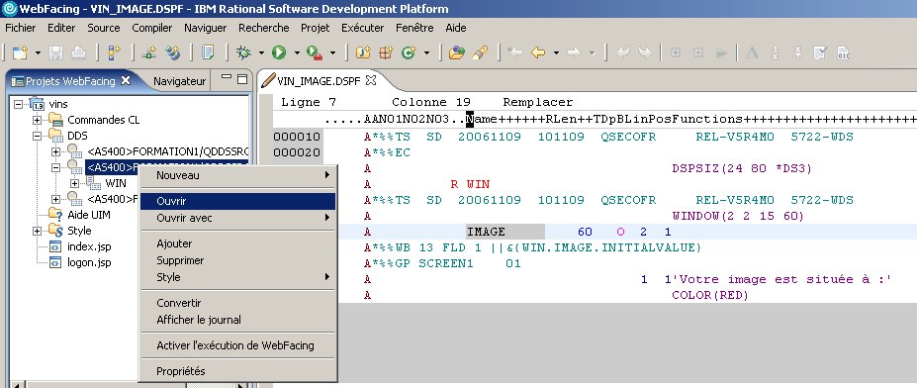Screen dimensions: 917x388
Task: Click the Print toolbar icon
Action: pos(78,52)
